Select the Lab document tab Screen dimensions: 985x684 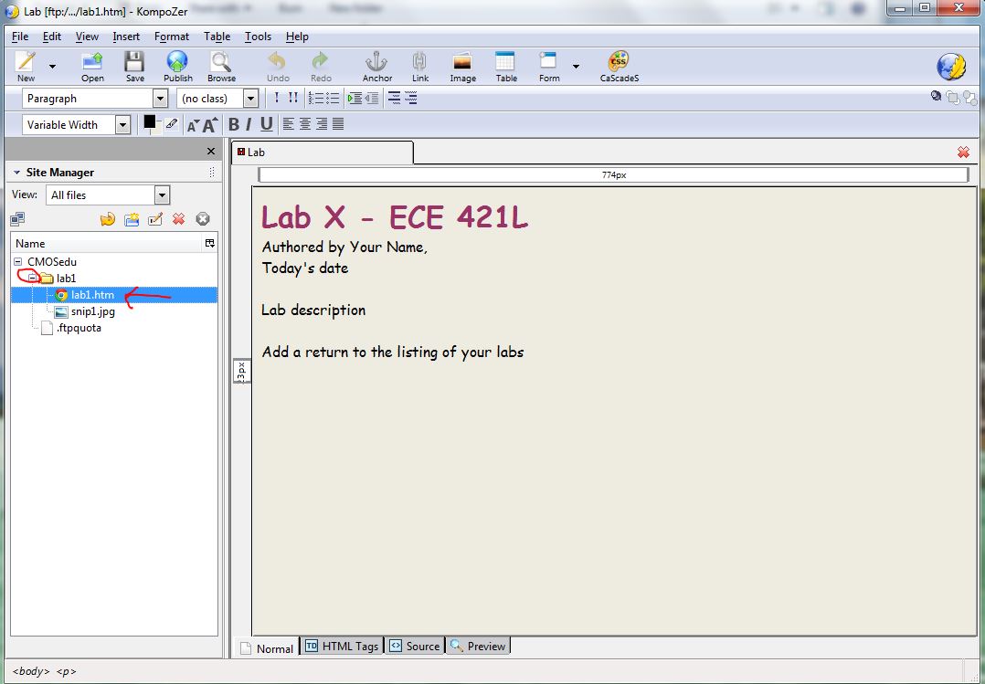click(x=322, y=152)
